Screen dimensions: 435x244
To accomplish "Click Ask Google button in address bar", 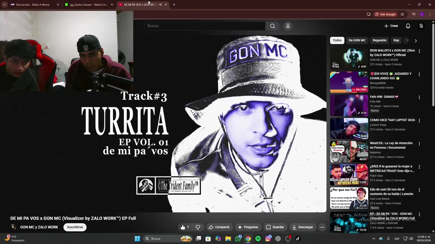I will tap(385, 14).
